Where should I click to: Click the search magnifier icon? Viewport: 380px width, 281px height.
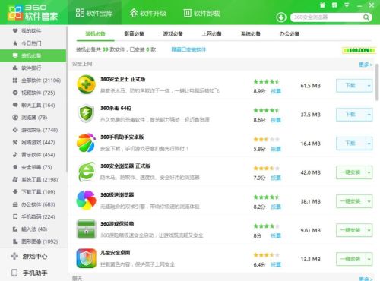pyautogui.click(x=366, y=17)
